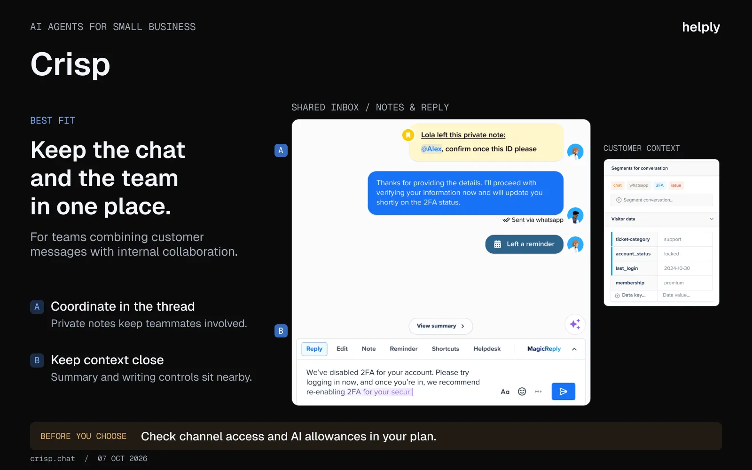Click the calendar icon in the reminder pill
The height and width of the screenshot is (470, 752).
pyautogui.click(x=497, y=244)
